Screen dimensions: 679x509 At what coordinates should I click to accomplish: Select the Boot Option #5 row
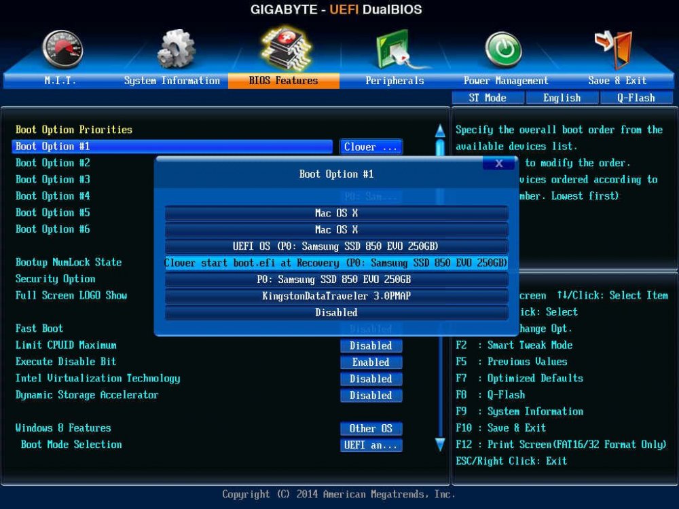coord(53,212)
